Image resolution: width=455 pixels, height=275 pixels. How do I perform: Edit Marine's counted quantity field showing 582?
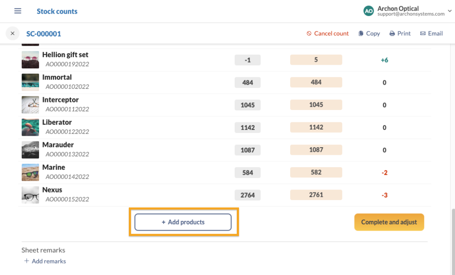click(316, 172)
